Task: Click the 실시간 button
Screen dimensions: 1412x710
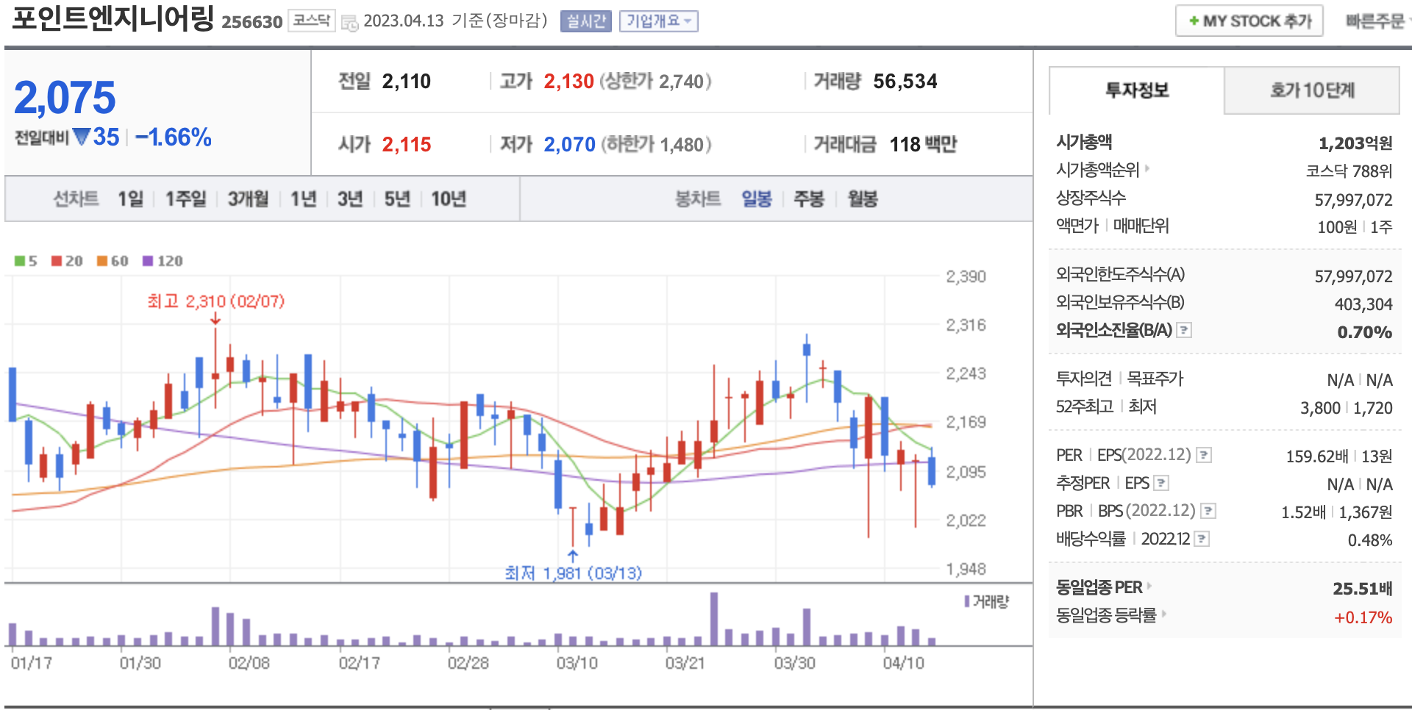Action: [x=585, y=21]
